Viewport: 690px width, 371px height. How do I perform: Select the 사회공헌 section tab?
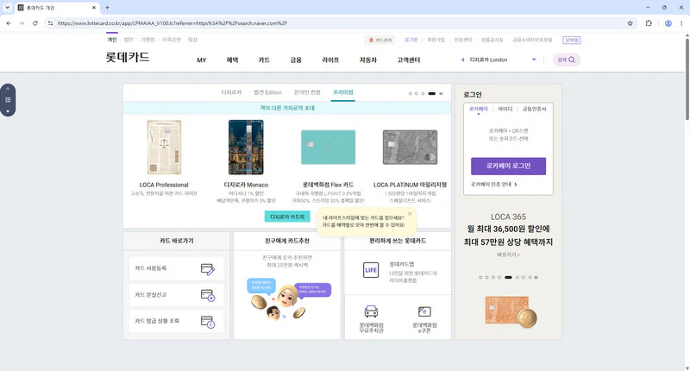[171, 40]
